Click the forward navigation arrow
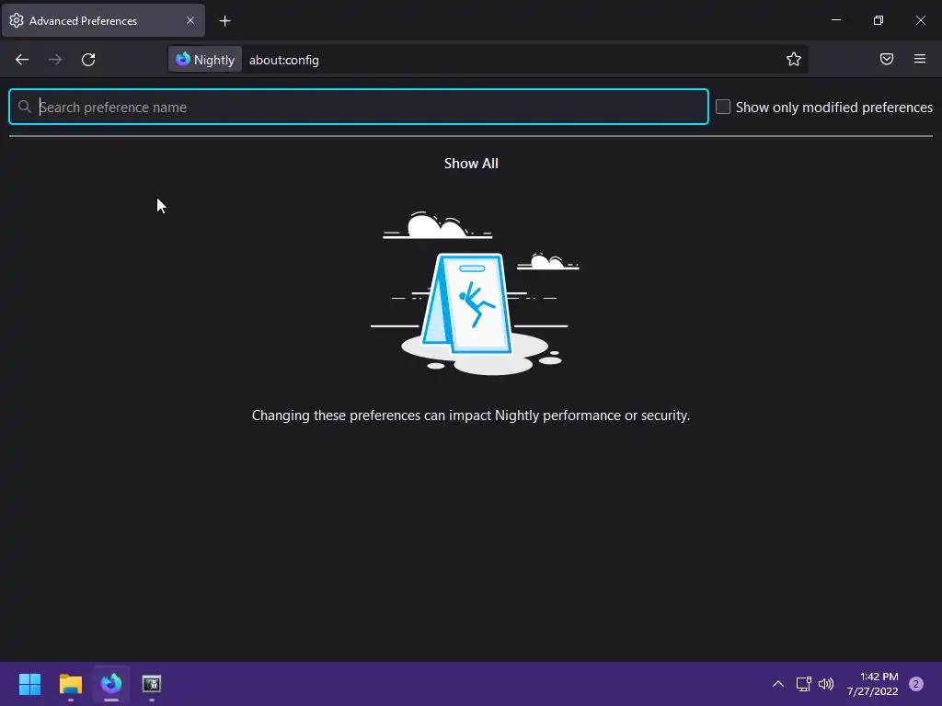The width and height of the screenshot is (942, 706). 55,60
